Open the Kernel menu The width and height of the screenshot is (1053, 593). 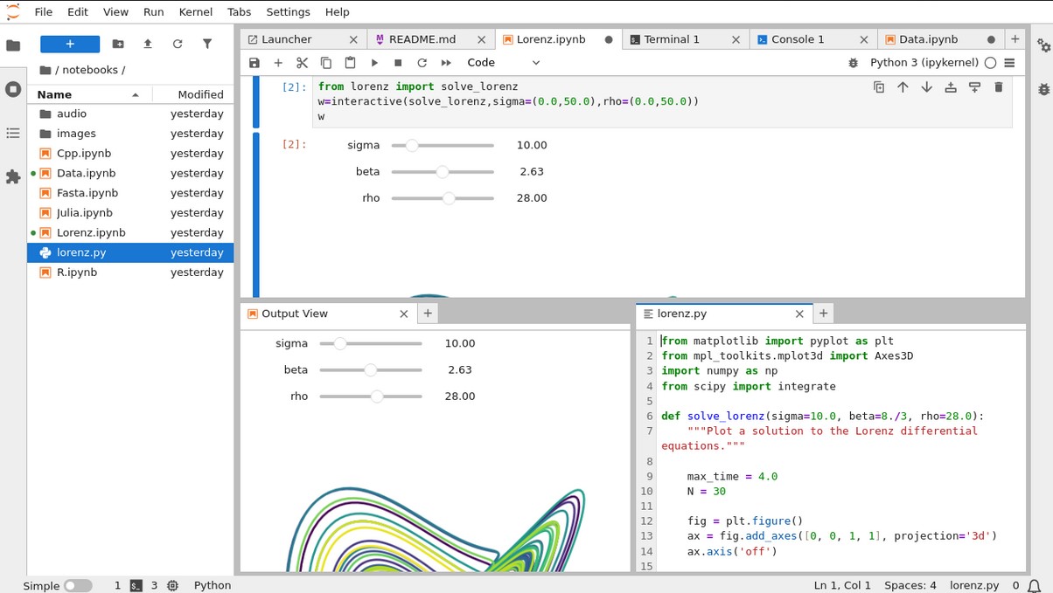(195, 12)
